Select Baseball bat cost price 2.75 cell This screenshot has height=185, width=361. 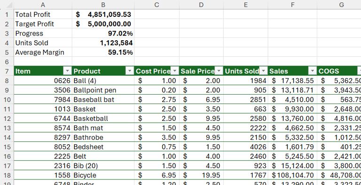pos(157,100)
